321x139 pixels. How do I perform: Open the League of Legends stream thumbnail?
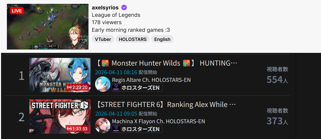coord(48,27)
